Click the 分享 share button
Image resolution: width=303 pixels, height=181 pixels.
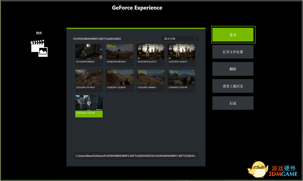pos(233,35)
